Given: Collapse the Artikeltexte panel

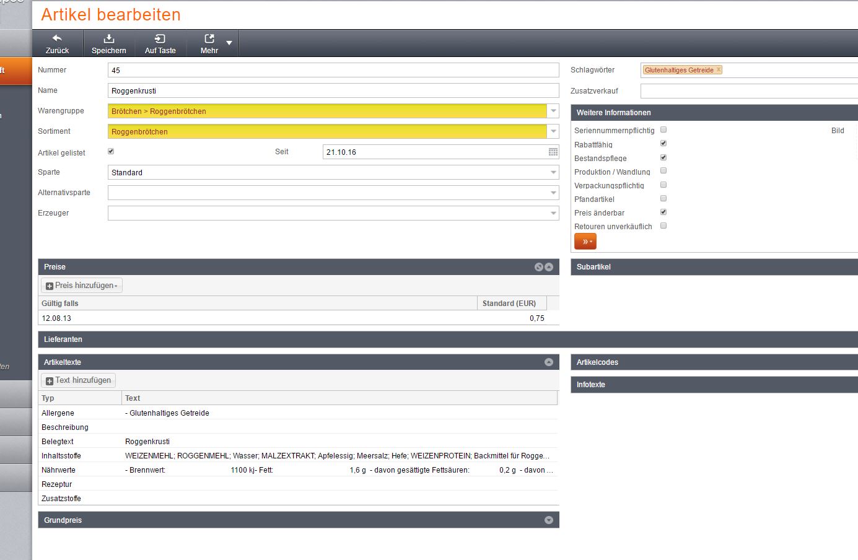Looking at the screenshot, I should 548,362.
